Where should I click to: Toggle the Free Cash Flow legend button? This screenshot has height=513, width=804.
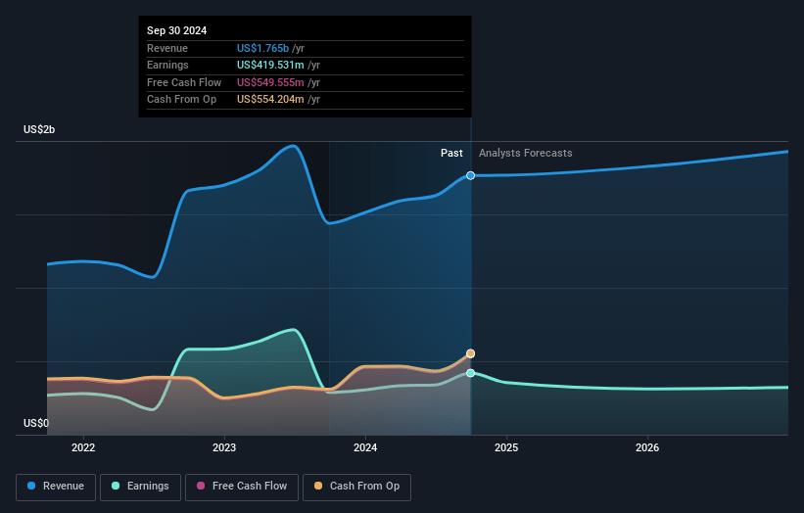pos(242,487)
